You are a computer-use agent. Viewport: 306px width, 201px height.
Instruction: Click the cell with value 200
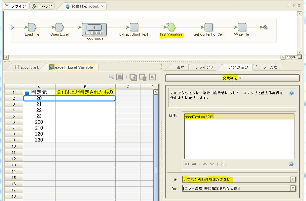pyautogui.click(x=39, y=122)
